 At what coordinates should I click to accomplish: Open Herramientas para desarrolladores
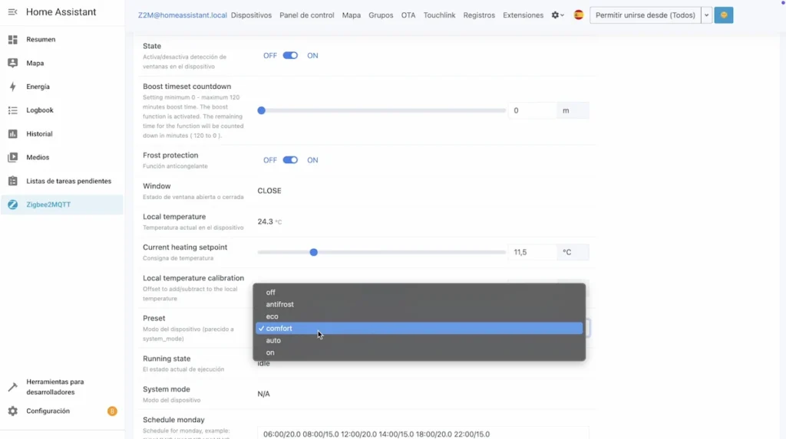point(54,387)
